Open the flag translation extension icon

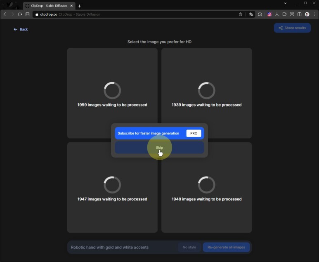(269, 14)
